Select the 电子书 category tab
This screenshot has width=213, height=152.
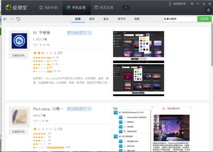tap(121, 19)
